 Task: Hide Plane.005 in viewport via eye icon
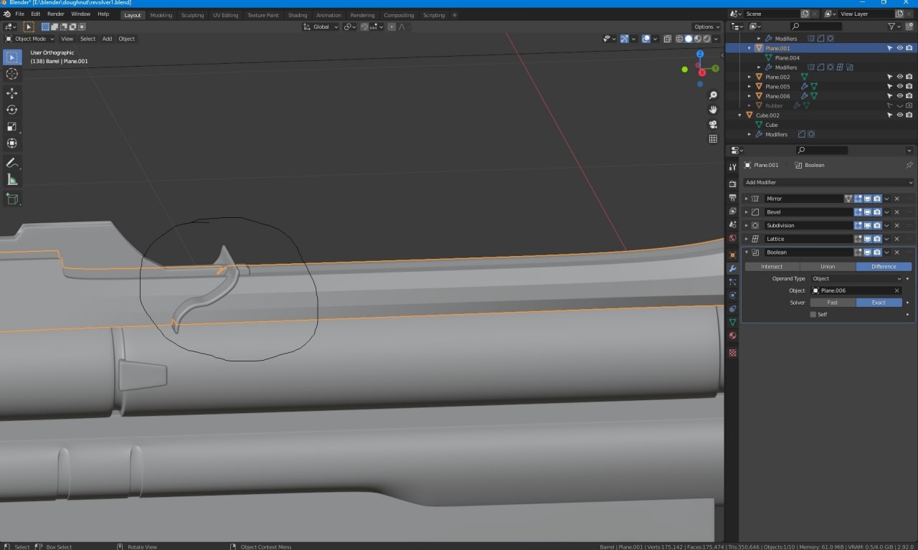[899, 86]
